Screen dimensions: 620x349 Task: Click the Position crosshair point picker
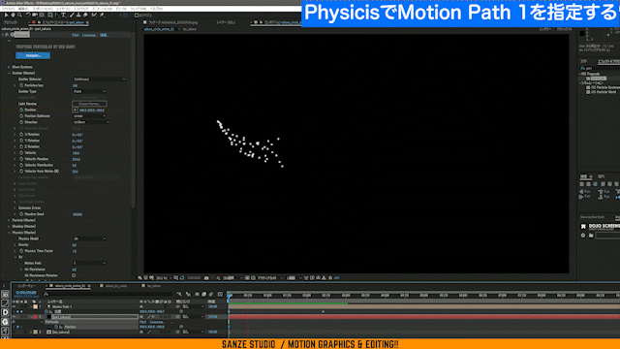(76, 110)
